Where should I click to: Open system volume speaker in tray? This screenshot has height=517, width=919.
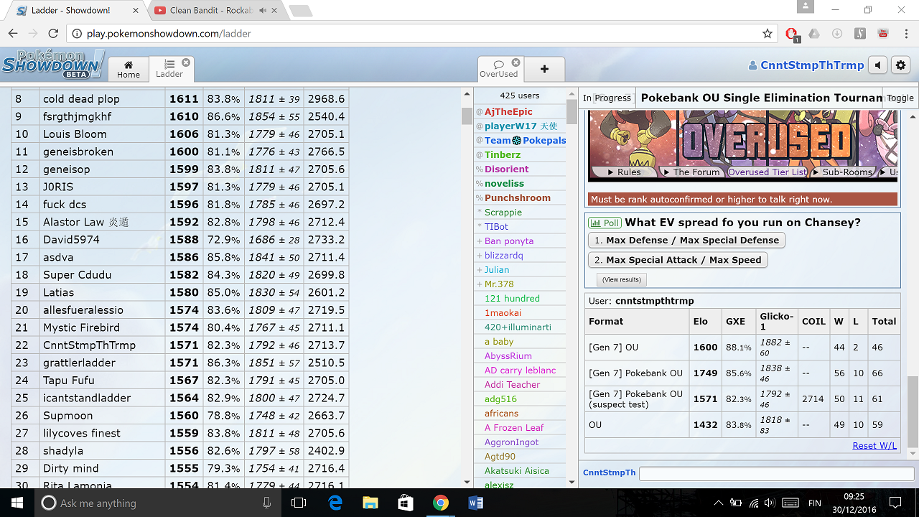click(770, 503)
